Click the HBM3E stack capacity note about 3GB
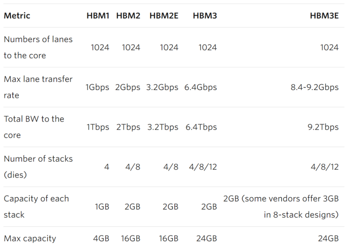348x251 pixels. pos(281,206)
